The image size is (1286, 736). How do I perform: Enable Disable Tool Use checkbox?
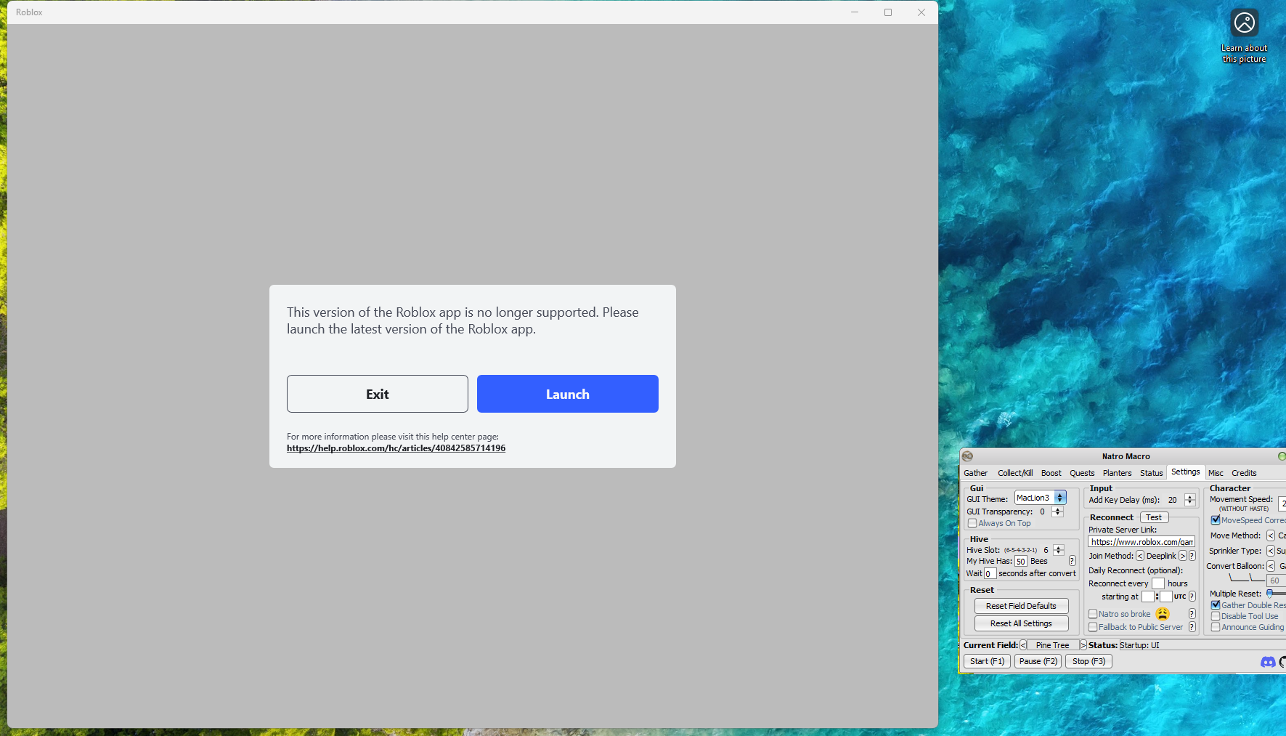pos(1216,616)
